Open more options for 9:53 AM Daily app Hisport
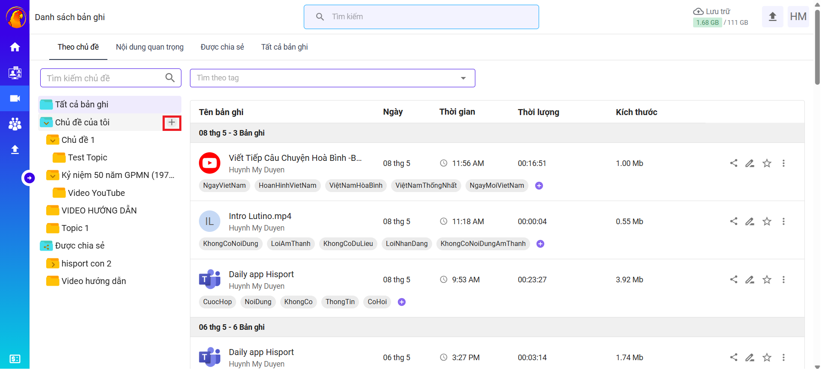 (x=784, y=279)
